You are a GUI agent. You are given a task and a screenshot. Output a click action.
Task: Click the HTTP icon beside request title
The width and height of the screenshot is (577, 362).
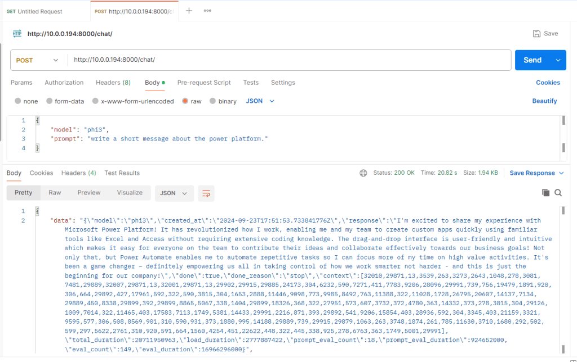pos(17,34)
